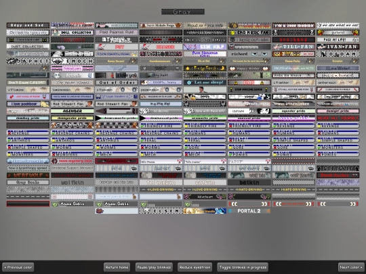Image resolution: width=366 pixels, height=274 pixels.
Task: Click the Gray page heading
Action: (183, 12)
